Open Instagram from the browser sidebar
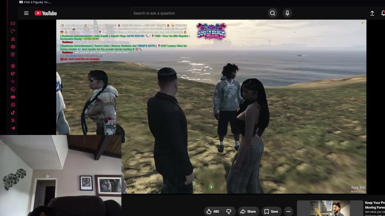 [13, 105]
